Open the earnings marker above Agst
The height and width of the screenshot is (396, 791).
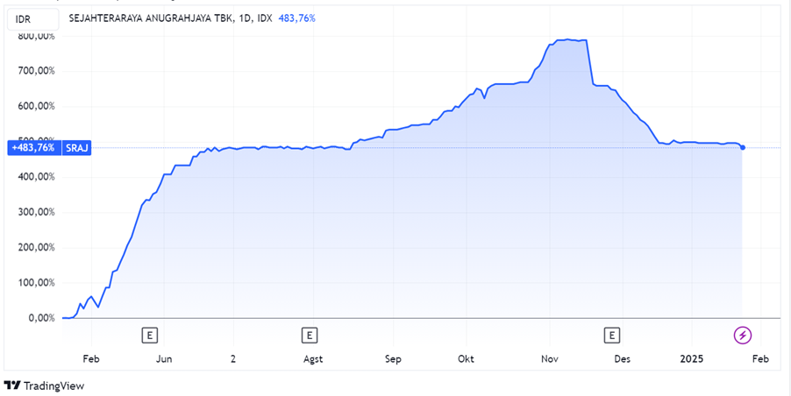309,335
